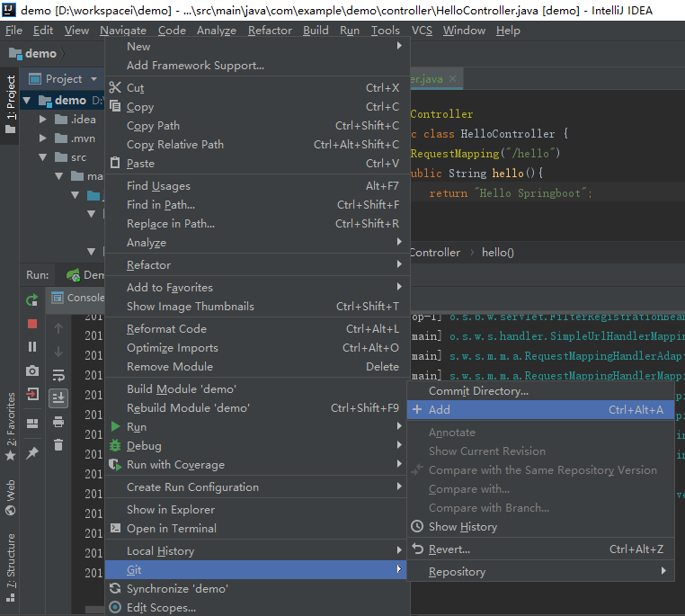The image size is (685, 616).
Task: Rerun the application with green rerun icon
Action: click(x=32, y=300)
